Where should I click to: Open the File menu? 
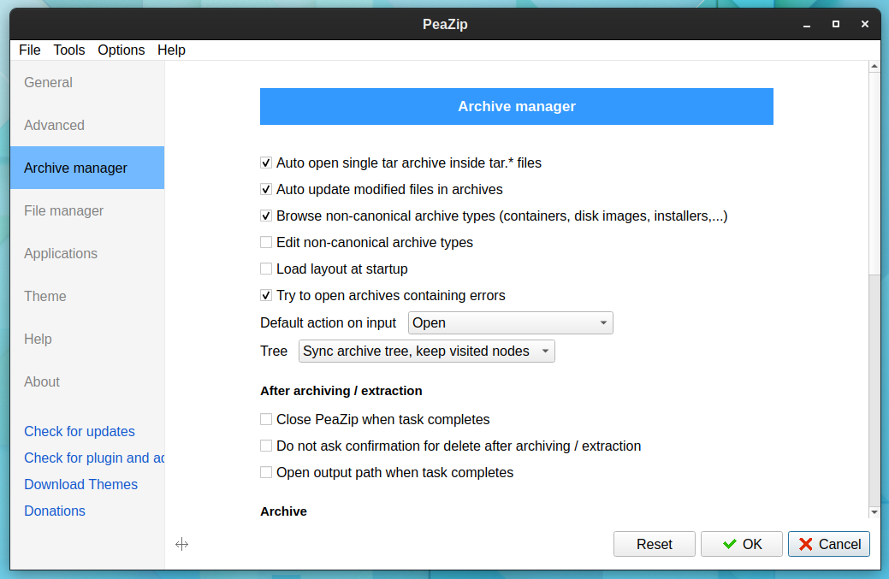coord(29,50)
